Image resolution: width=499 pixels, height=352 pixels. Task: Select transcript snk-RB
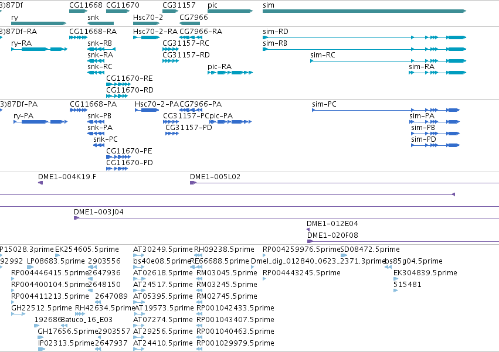101,49
